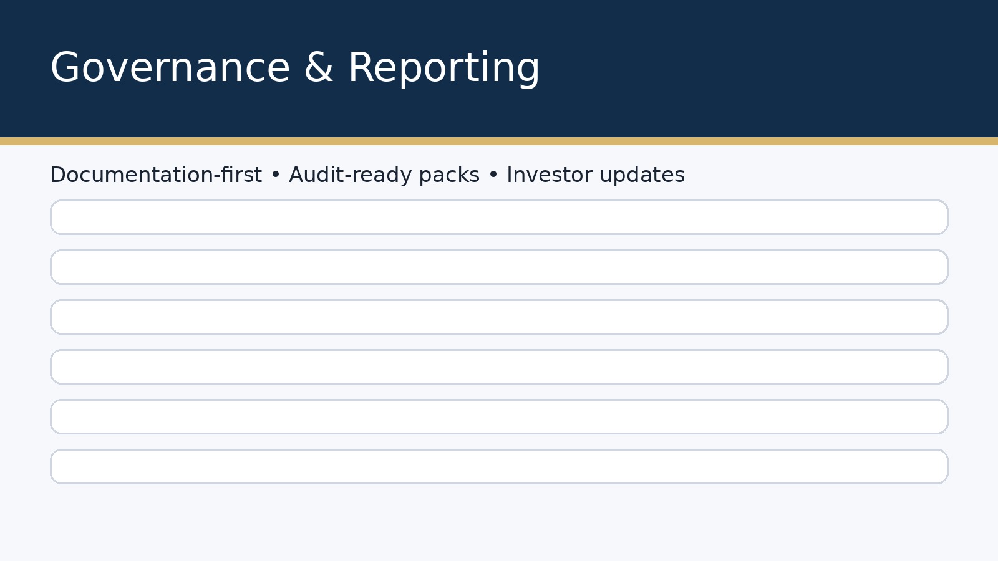Click "Investor updates" in the subtitle line
This screenshot has width=998, height=561.
click(595, 175)
